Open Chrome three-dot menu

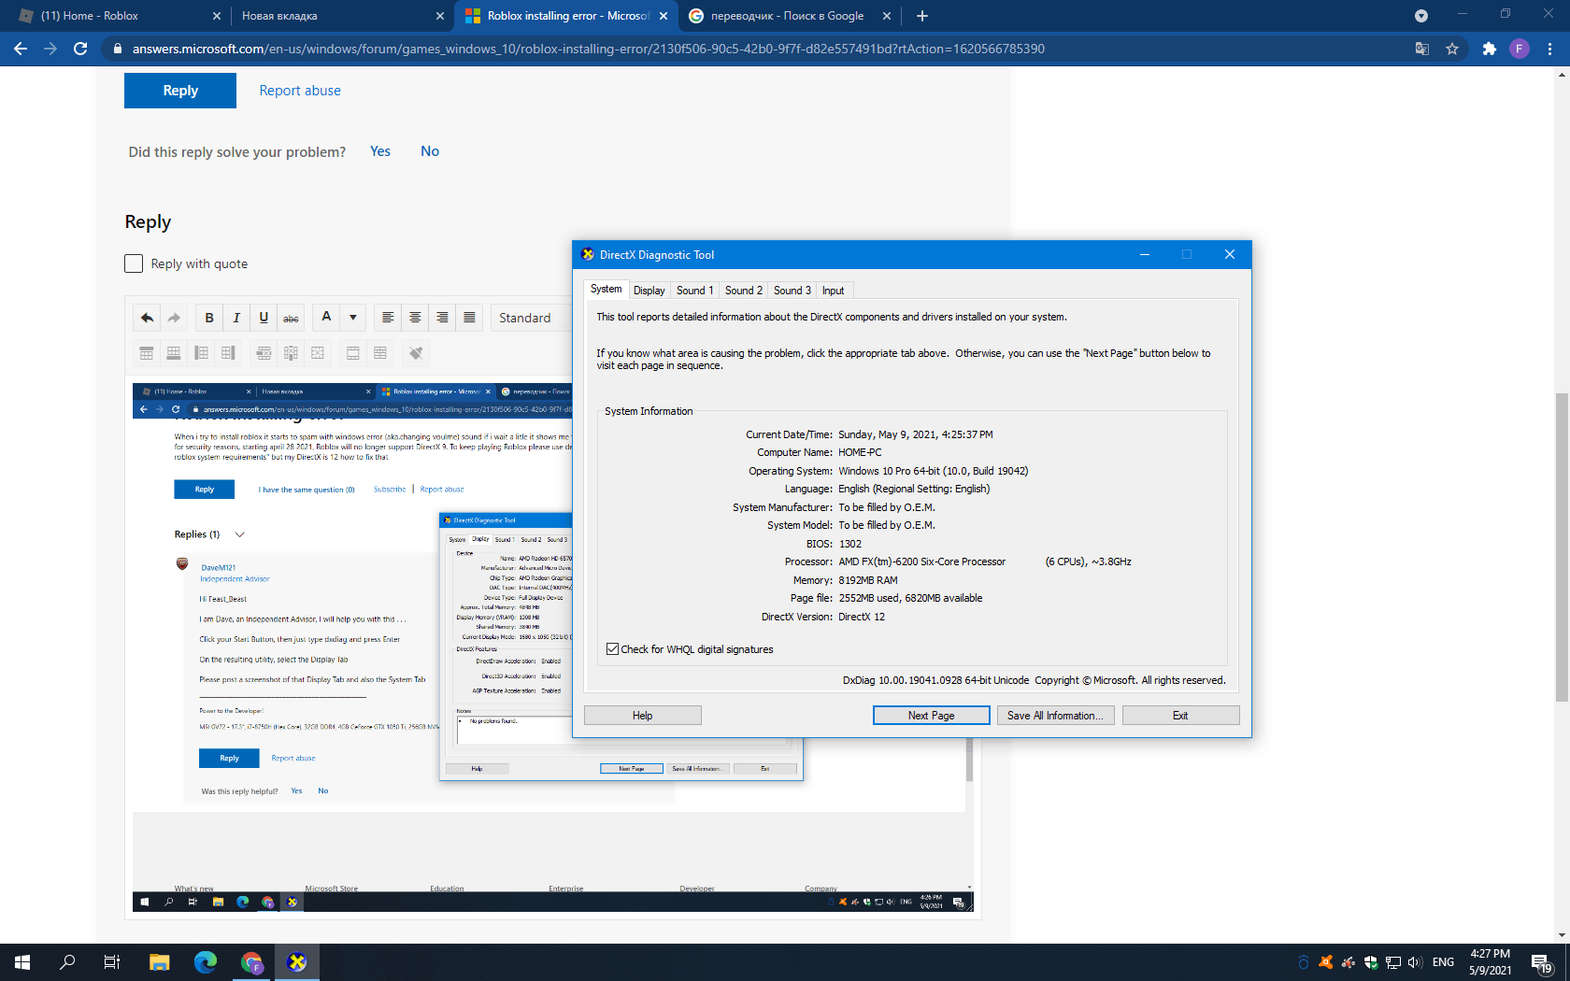1549,49
